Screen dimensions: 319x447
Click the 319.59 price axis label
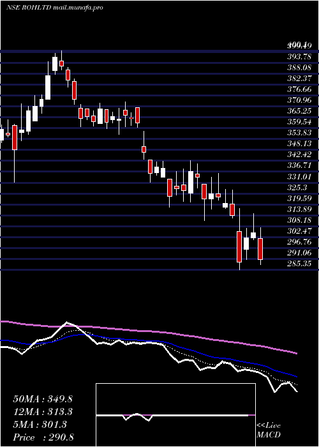[x=299, y=198]
